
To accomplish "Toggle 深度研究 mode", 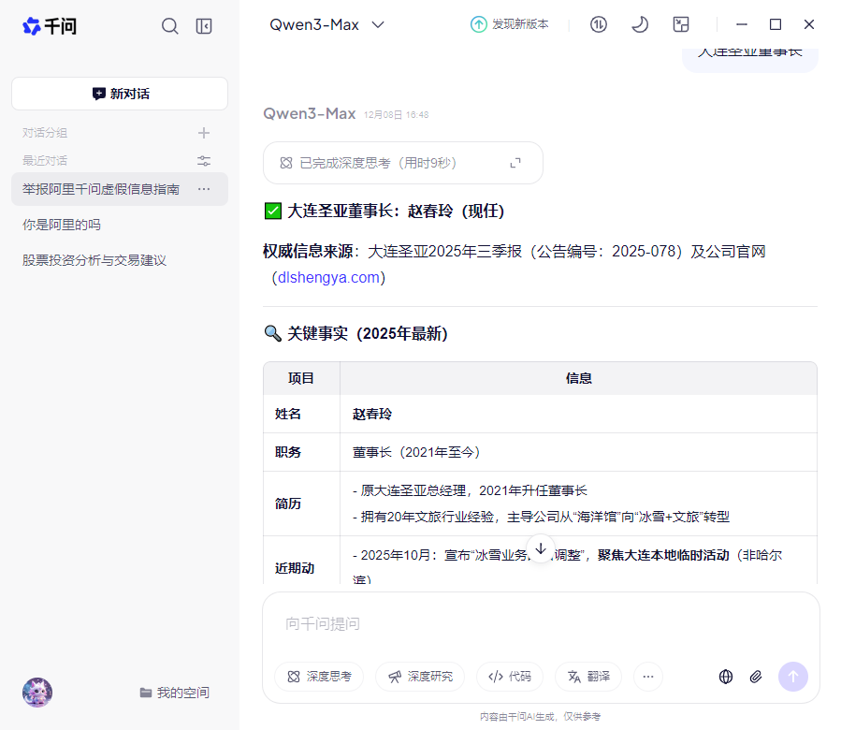I will tap(420, 677).
